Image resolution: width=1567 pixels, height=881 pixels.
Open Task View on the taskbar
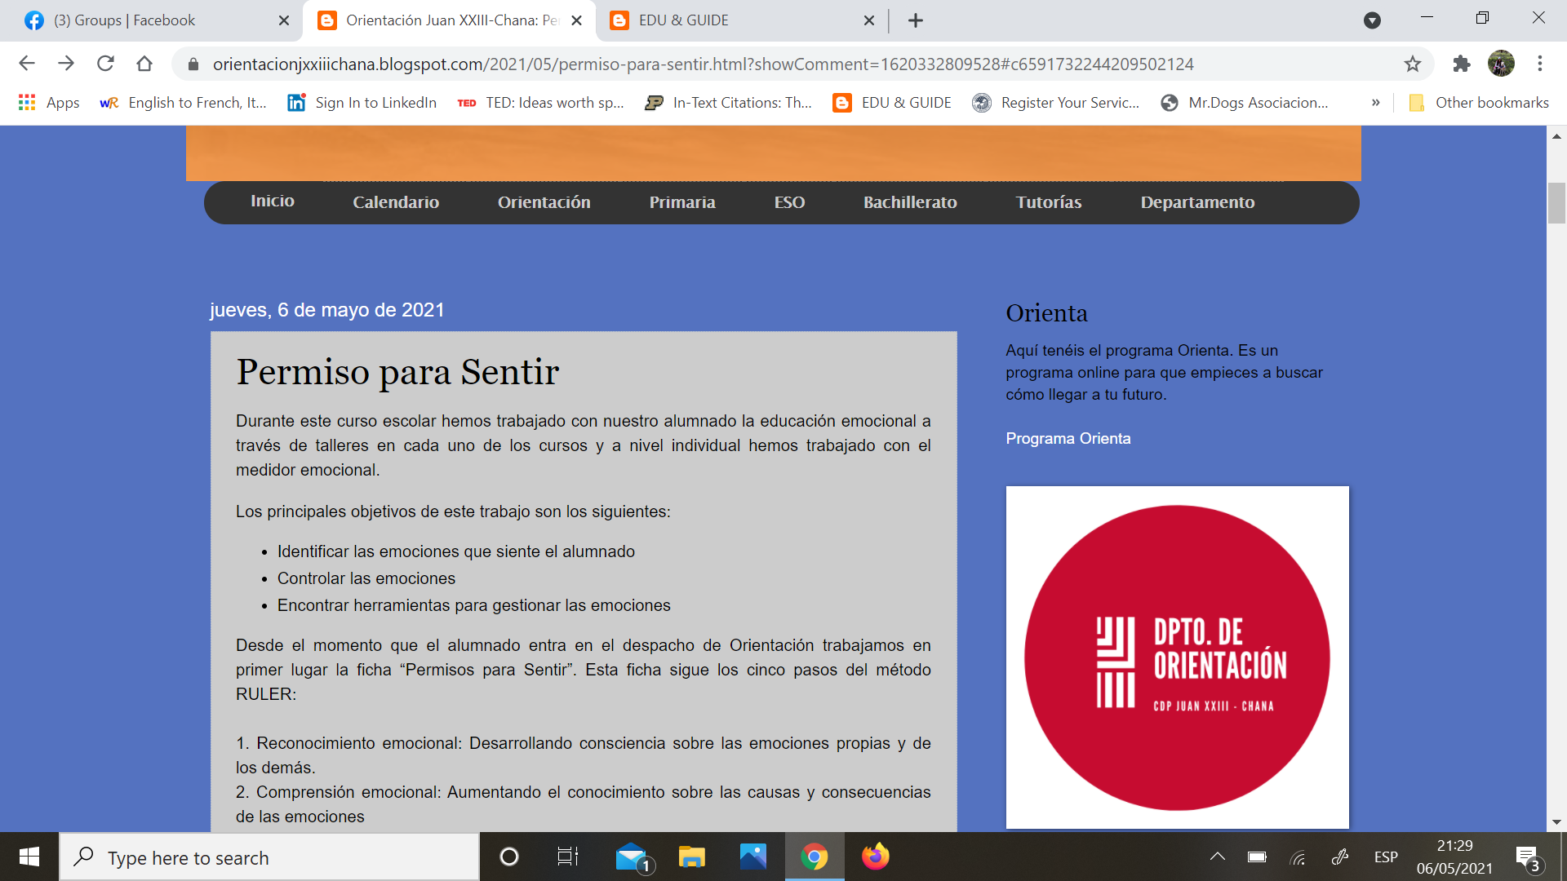click(567, 857)
